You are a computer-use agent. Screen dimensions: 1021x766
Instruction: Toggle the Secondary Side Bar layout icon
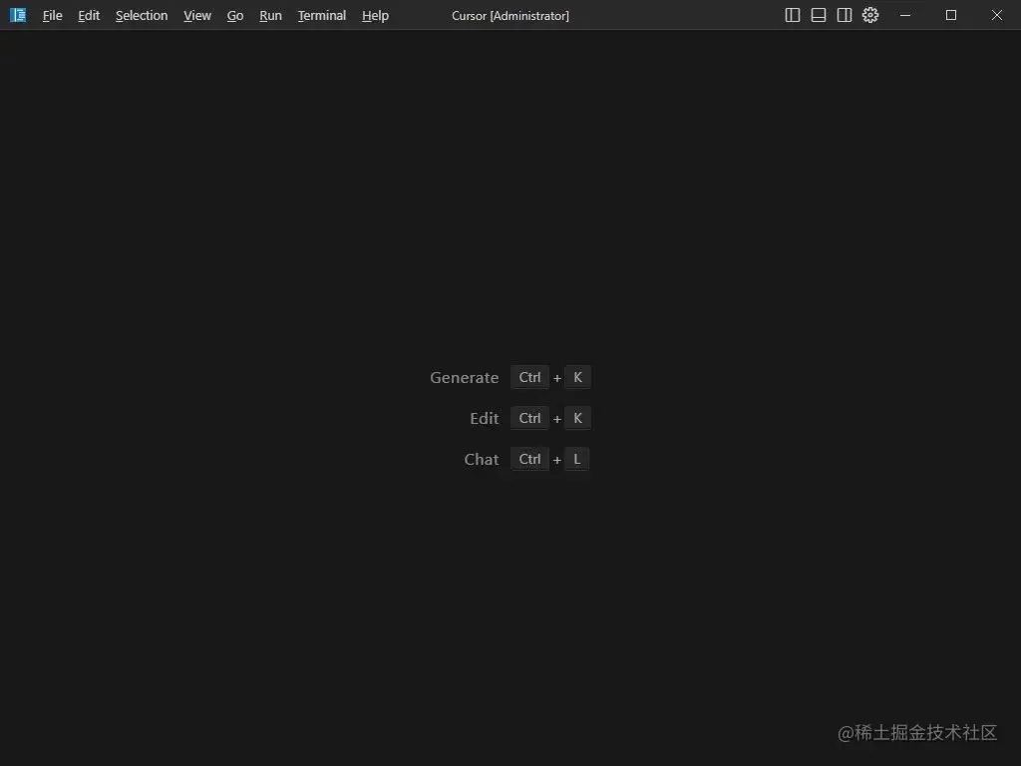pyautogui.click(x=844, y=15)
